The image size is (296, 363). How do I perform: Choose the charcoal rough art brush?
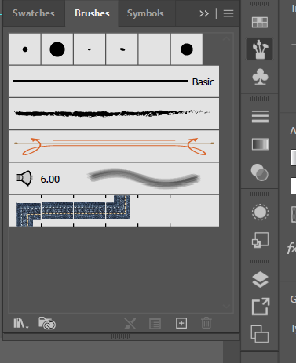tap(114, 114)
